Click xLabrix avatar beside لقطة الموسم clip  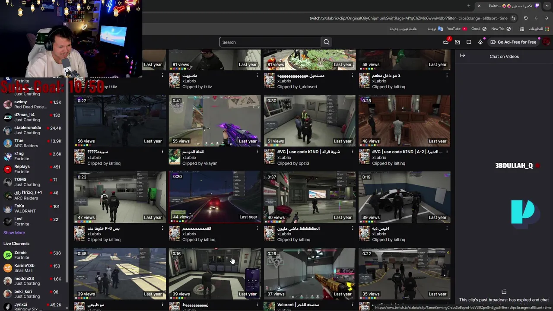tap(175, 157)
